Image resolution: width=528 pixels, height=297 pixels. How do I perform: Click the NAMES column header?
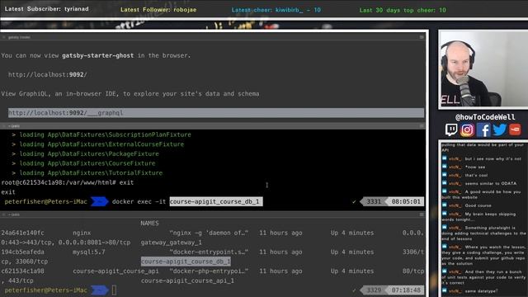coord(149,223)
